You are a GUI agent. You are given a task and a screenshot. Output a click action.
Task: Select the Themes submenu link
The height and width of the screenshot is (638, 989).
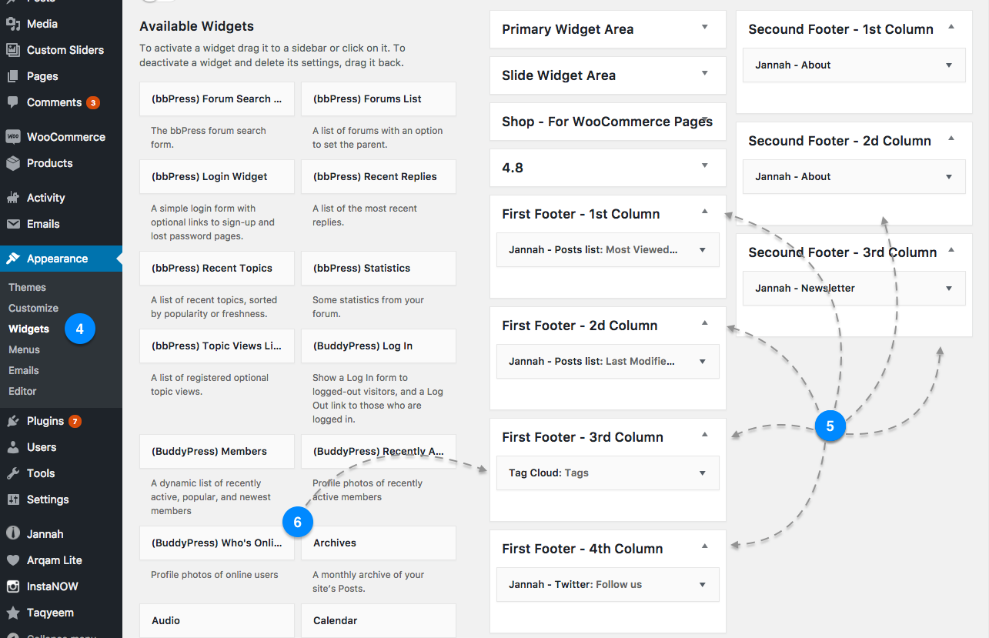pyautogui.click(x=27, y=287)
